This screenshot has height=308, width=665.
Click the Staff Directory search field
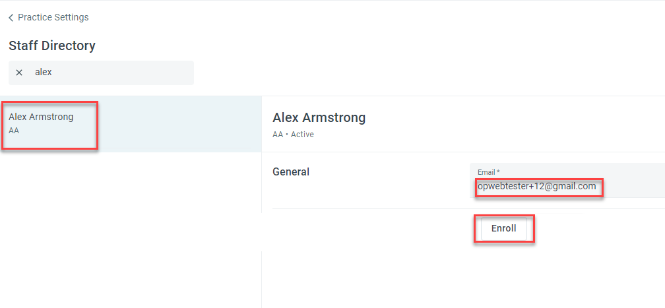[x=112, y=73]
